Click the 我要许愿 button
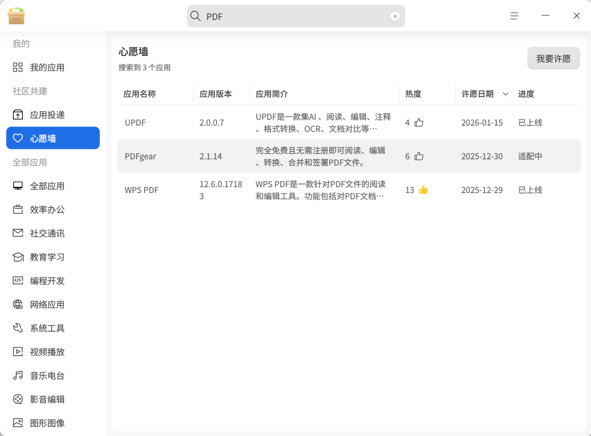The height and width of the screenshot is (436, 591). click(553, 58)
